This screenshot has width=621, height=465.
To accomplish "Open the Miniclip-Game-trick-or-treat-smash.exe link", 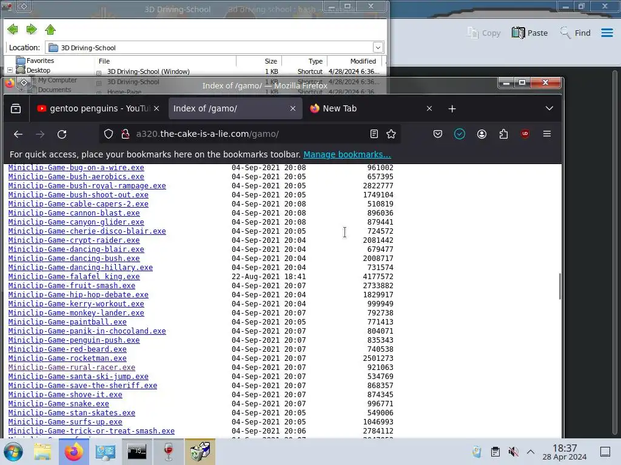I will 92,431.
